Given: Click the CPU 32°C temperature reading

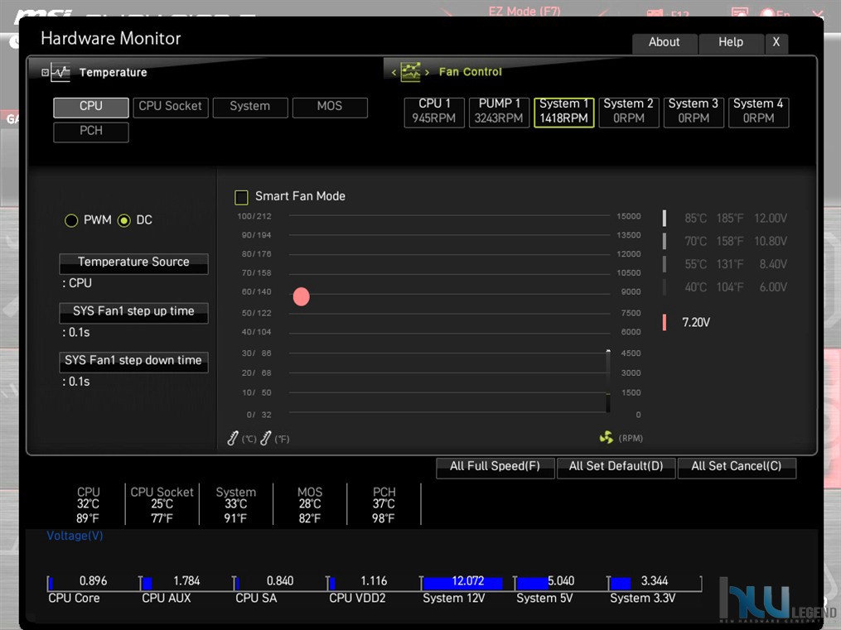Looking at the screenshot, I should pyautogui.click(x=88, y=504).
